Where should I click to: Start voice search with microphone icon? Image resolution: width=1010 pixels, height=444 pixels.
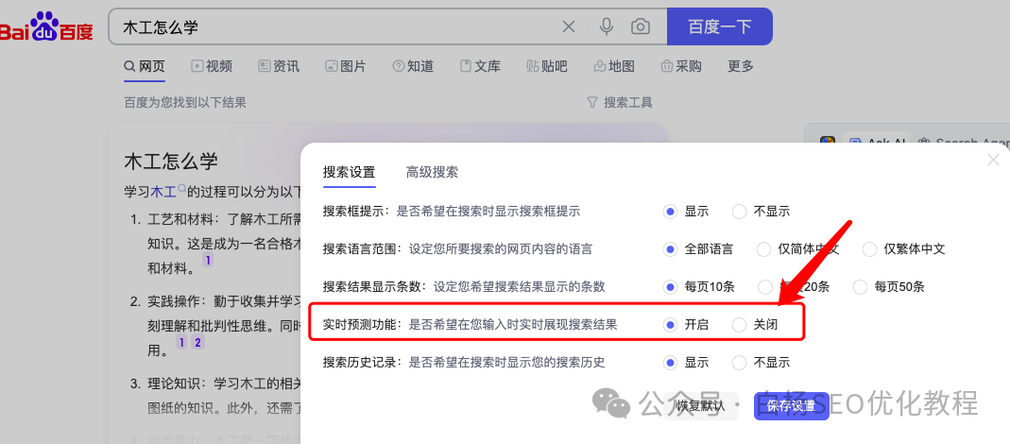pyautogui.click(x=607, y=26)
